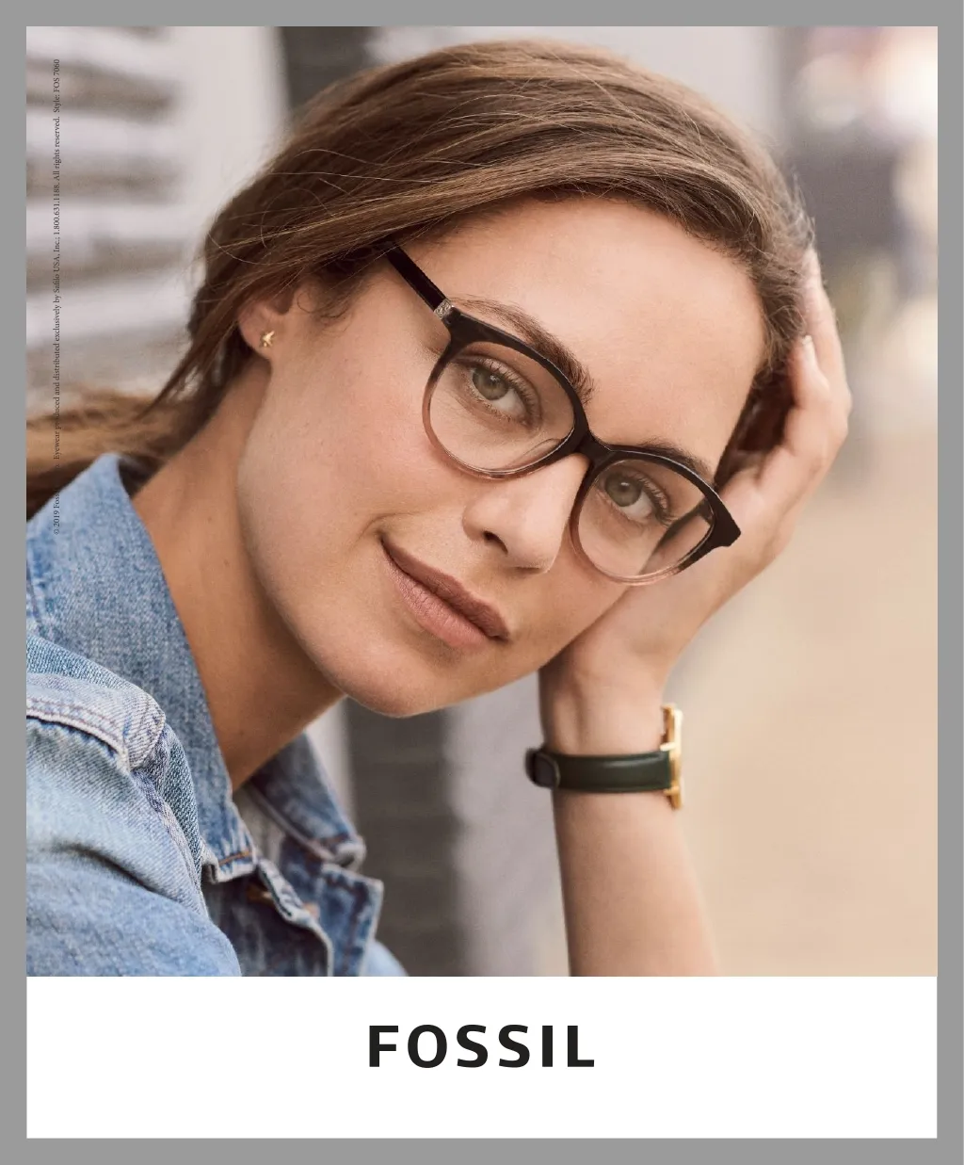The height and width of the screenshot is (1165, 964).
Task: Select the letter F in FOSSIL
Action: 381,1047
